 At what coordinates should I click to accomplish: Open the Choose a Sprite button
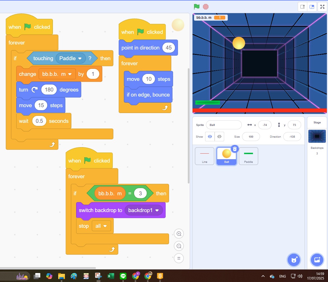coord(294,260)
